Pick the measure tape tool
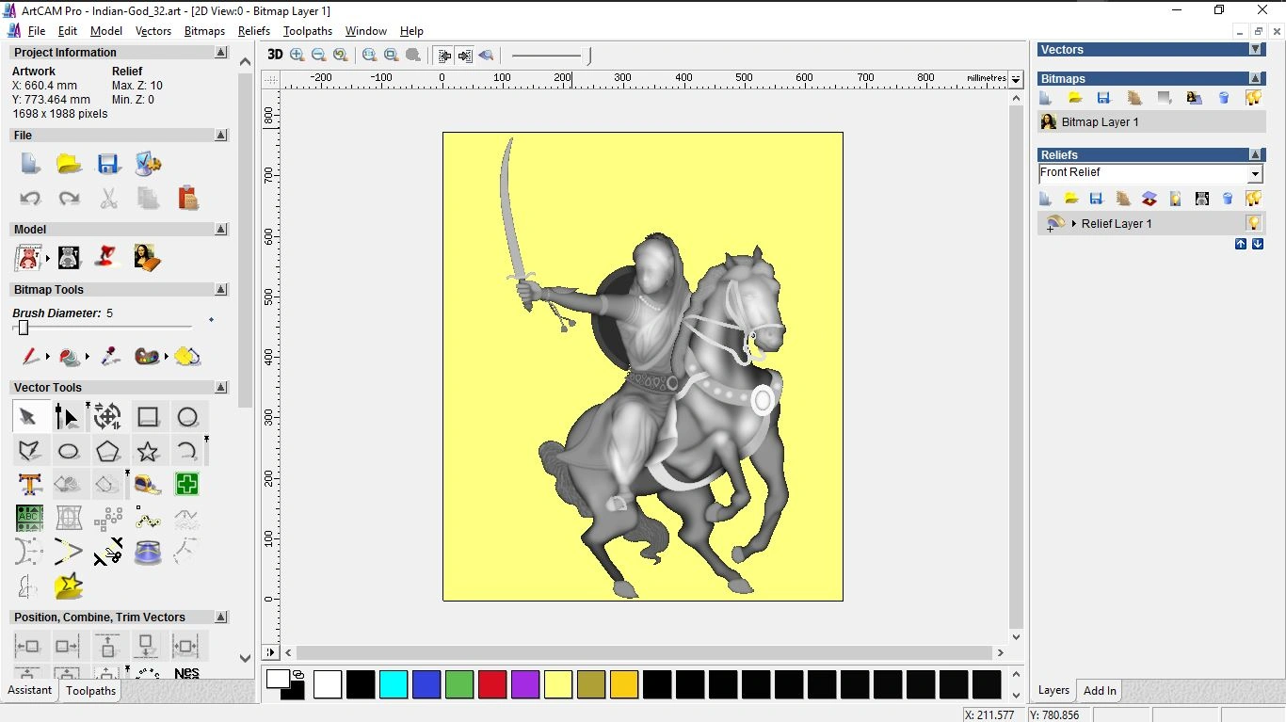Screen dimensions: 1286x722 click(x=147, y=485)
